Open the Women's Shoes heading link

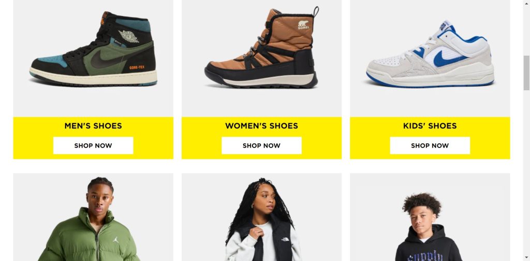click(x=261, y=126)
